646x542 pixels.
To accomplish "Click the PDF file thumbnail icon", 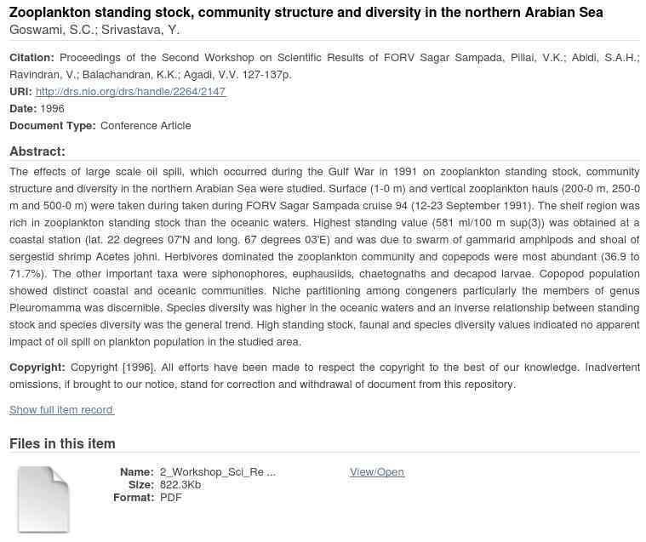I will click(x=43, y=499).
